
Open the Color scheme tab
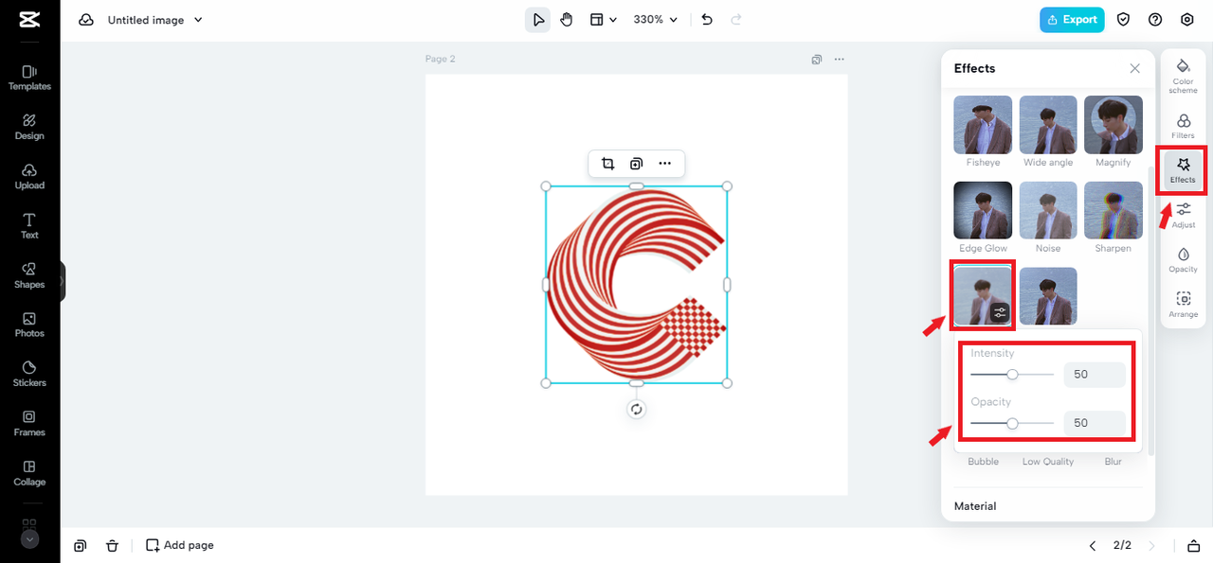(x=1183, y=75)
